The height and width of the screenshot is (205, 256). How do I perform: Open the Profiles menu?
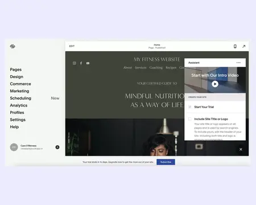click(x=17, y=113)
